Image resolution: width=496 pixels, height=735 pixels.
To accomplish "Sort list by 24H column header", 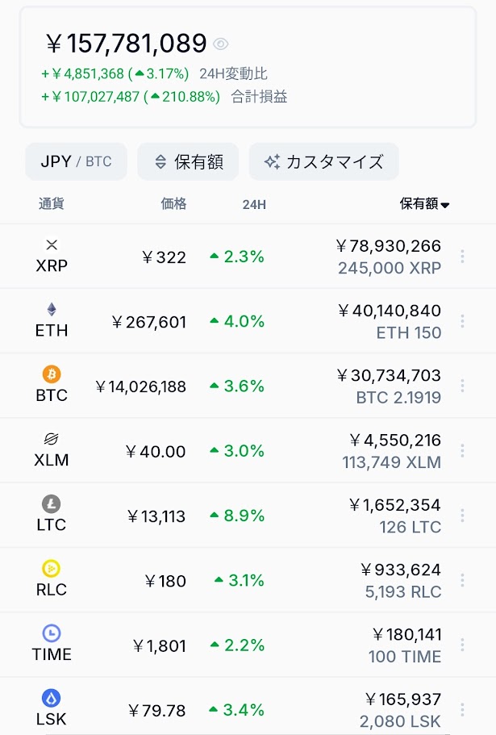I will (254, 204).
